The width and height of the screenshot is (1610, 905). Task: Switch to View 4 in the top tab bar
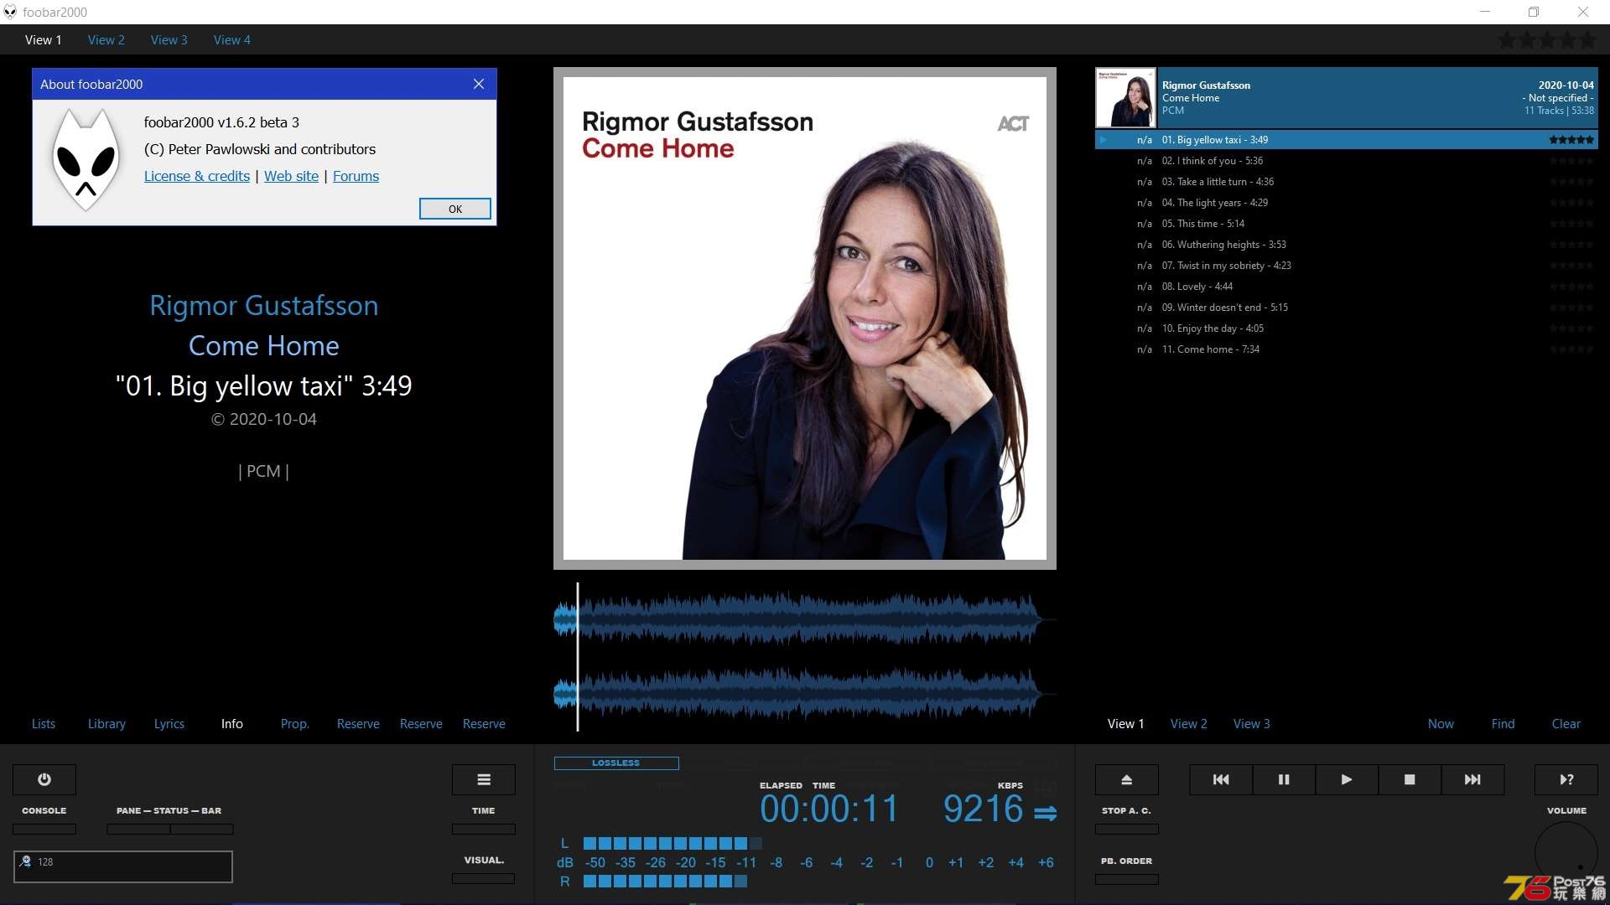[232, 39]
